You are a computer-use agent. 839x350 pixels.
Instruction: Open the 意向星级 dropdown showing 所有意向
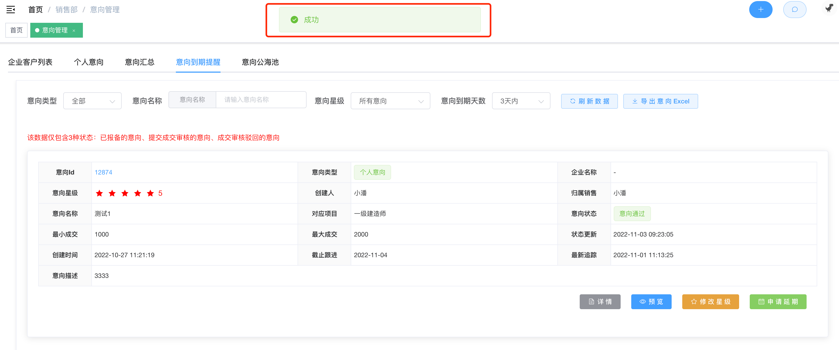tap(390, 101)
